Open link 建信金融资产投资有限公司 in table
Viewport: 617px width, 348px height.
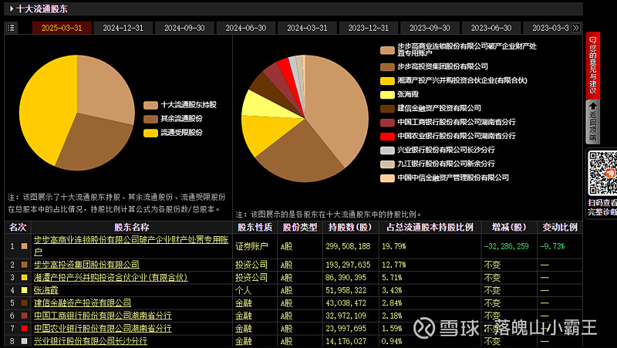83,302
